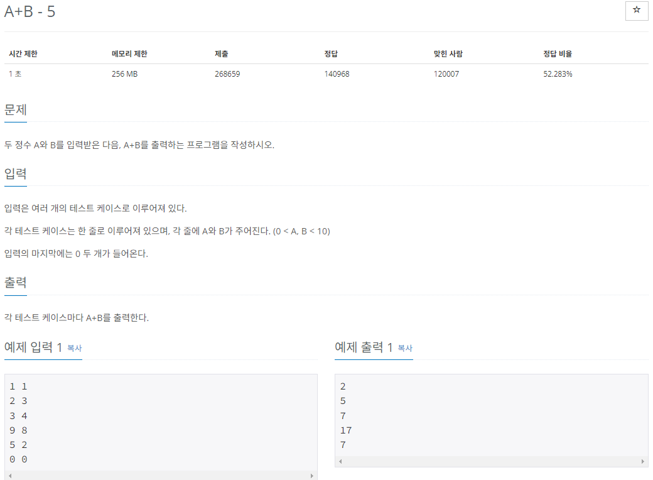Click the 입력 section heading
The image size is (653, 480).
pos(16,173)
